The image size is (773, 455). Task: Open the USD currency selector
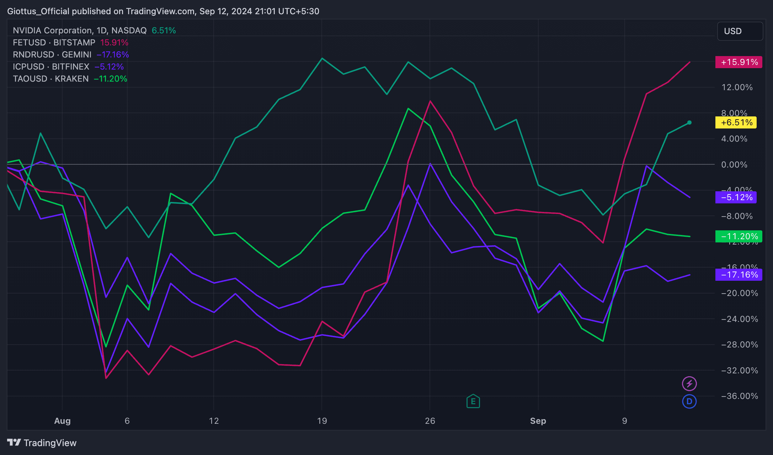[x=740, y=31]
